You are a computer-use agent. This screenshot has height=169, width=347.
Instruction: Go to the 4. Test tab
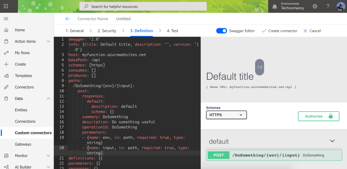tap(172, 31)
